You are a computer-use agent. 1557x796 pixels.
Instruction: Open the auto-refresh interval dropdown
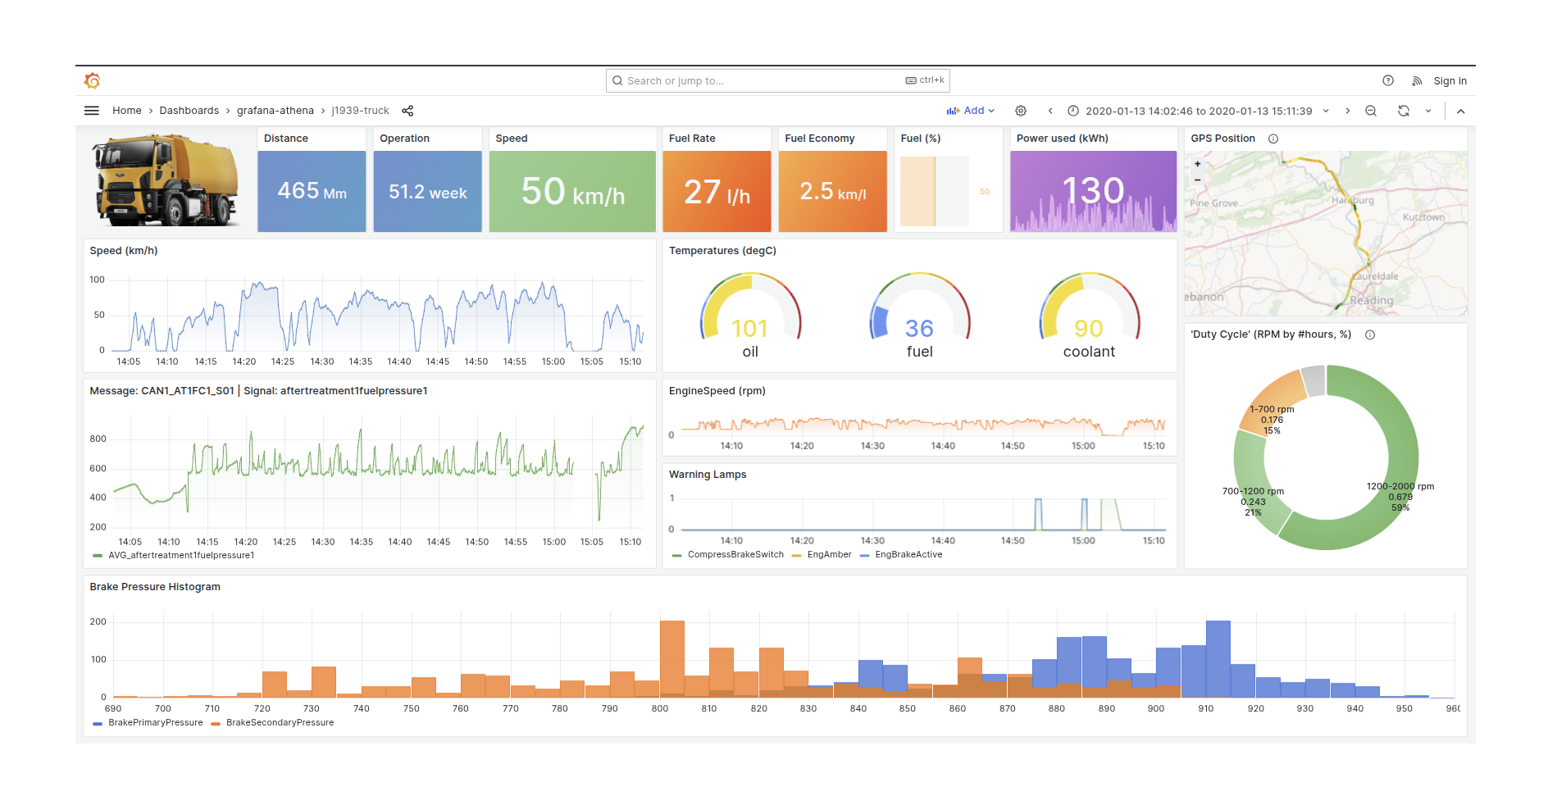point(1430,110)
